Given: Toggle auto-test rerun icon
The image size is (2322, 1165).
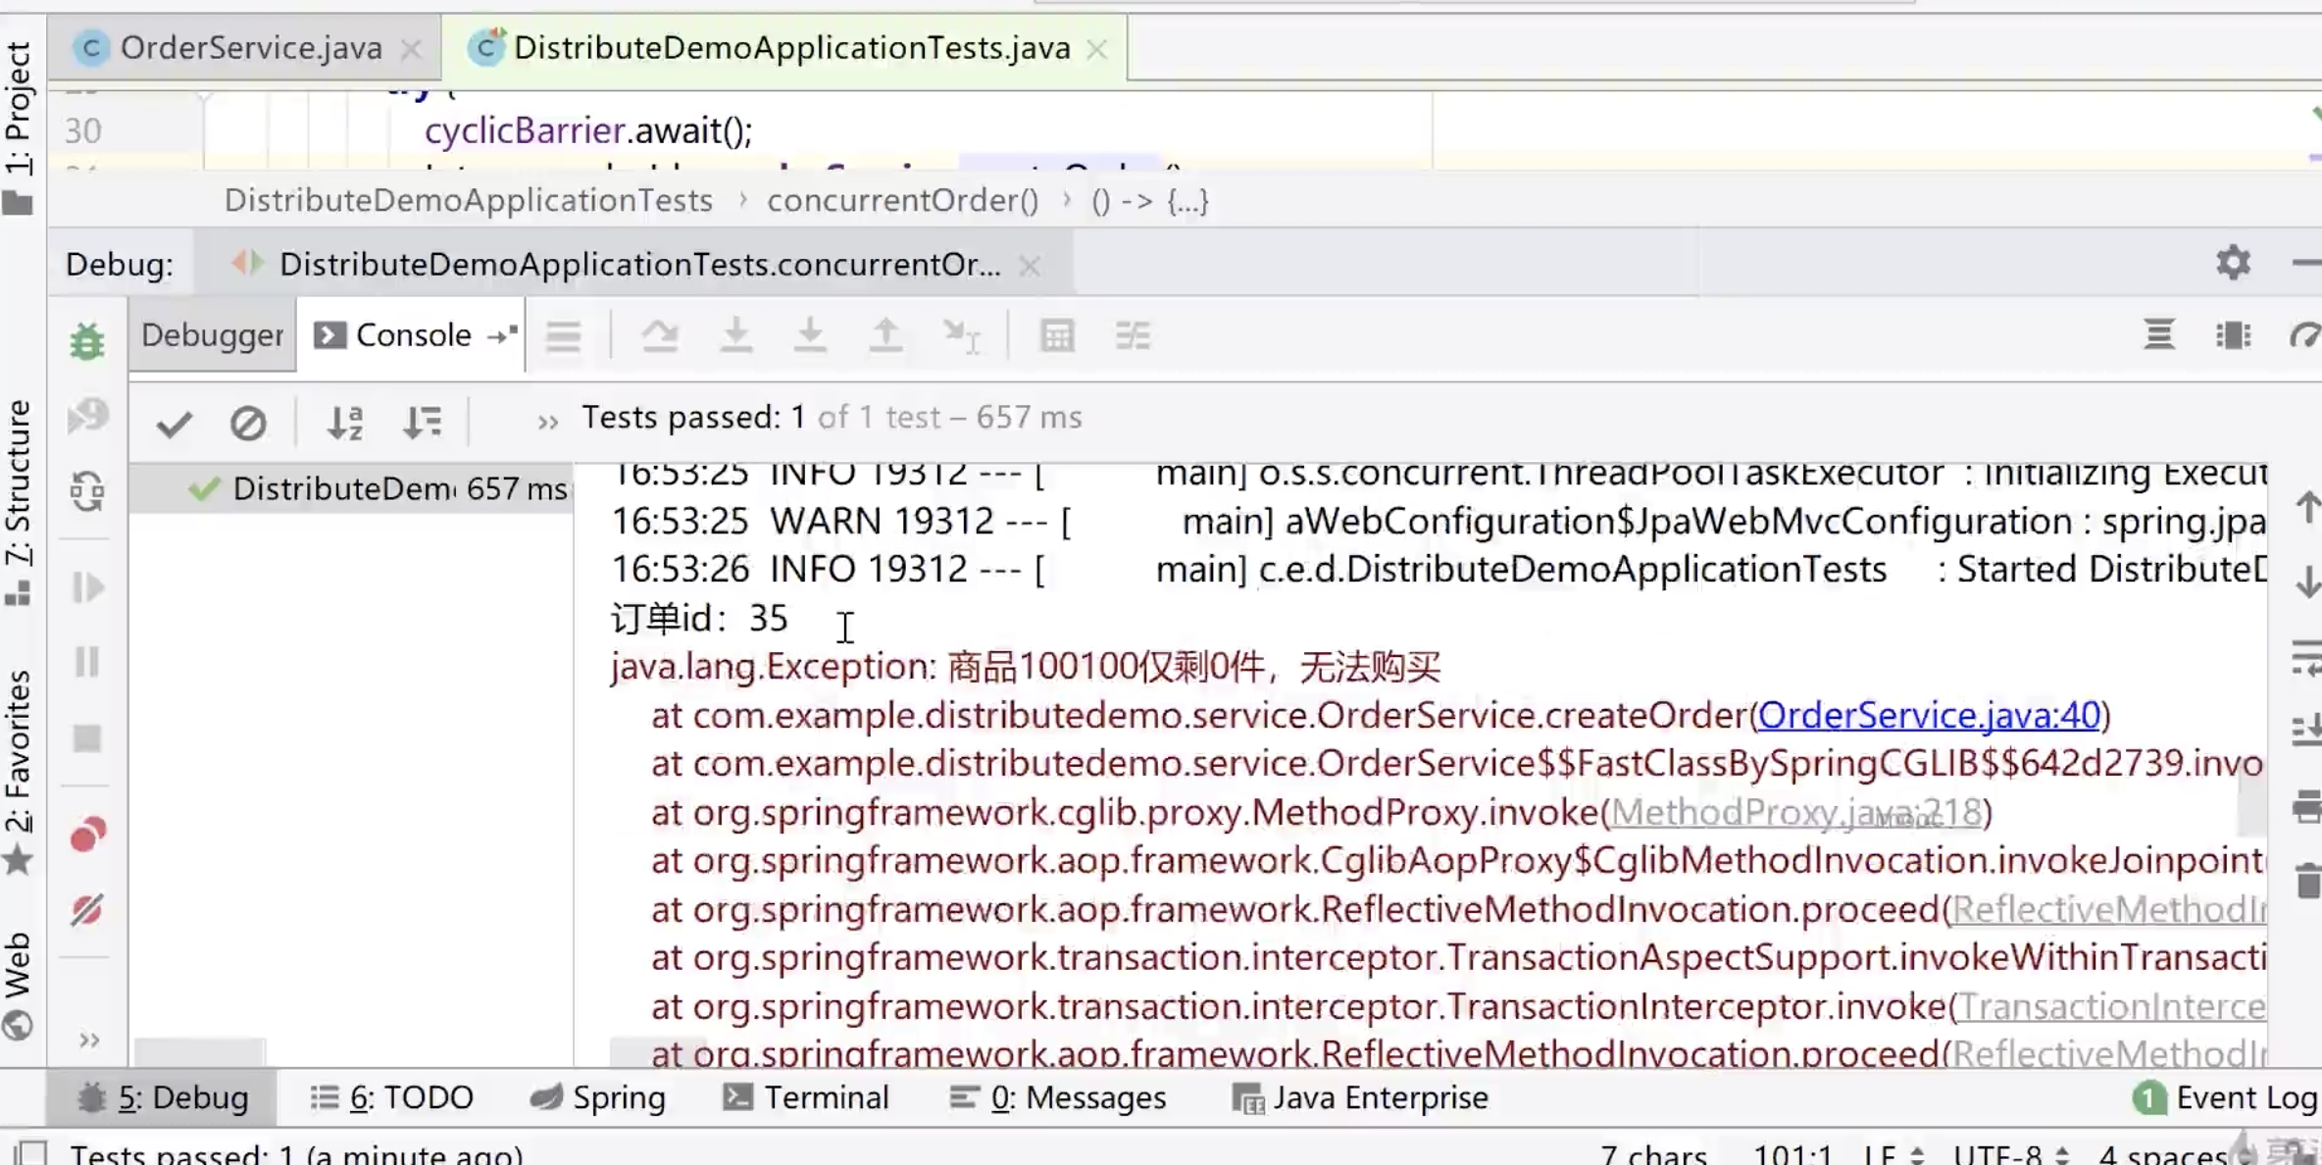Looking at the screenshot, I should 87,490.
